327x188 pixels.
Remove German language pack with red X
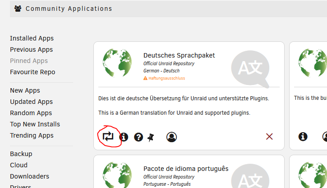[x=269, y=137]
